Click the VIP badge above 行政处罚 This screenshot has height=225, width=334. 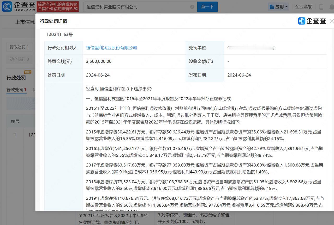pyautogui.click(x=28, y=72)
